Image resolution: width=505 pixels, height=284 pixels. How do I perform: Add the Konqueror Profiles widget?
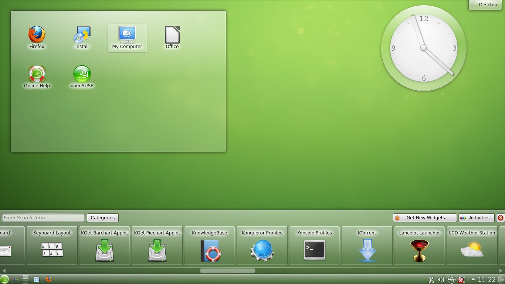(262, 245)
